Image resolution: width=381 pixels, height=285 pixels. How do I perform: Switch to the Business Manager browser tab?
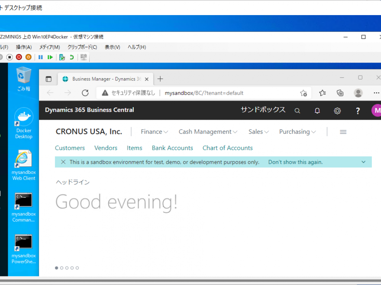[x=106, y=79]
